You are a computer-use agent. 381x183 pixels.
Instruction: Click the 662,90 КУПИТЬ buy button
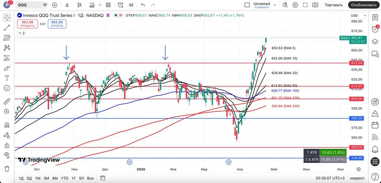[x=57, y=24]
